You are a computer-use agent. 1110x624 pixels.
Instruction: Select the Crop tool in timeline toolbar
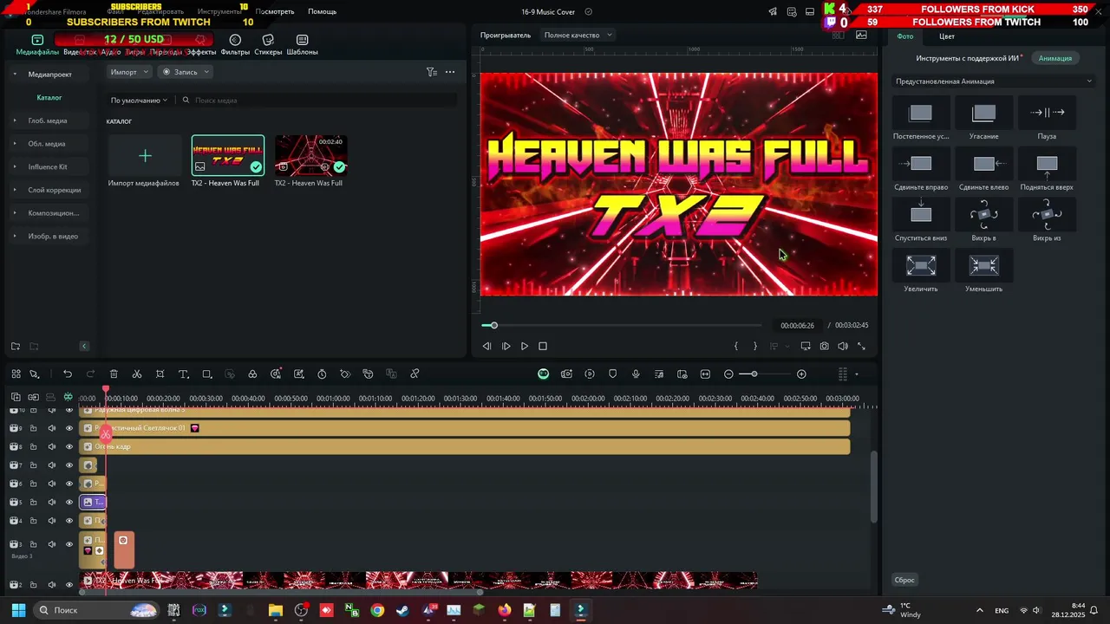click(160, 374)
